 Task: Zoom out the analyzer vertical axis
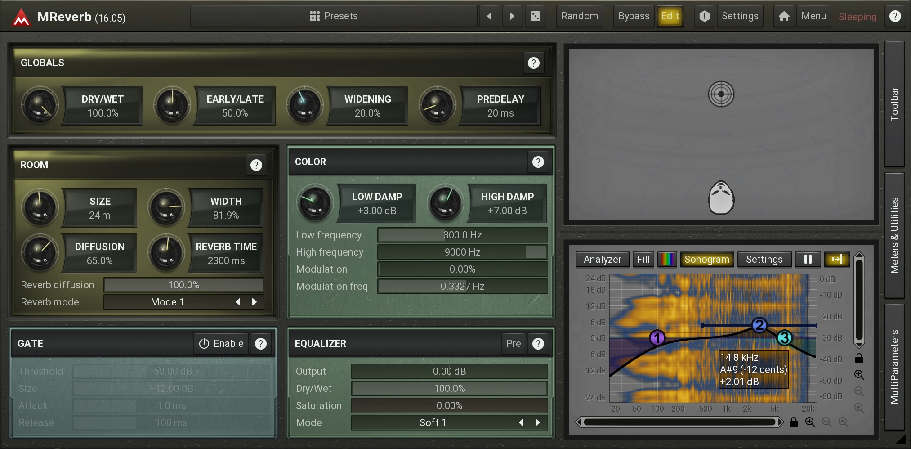click(x=859, y=391)
